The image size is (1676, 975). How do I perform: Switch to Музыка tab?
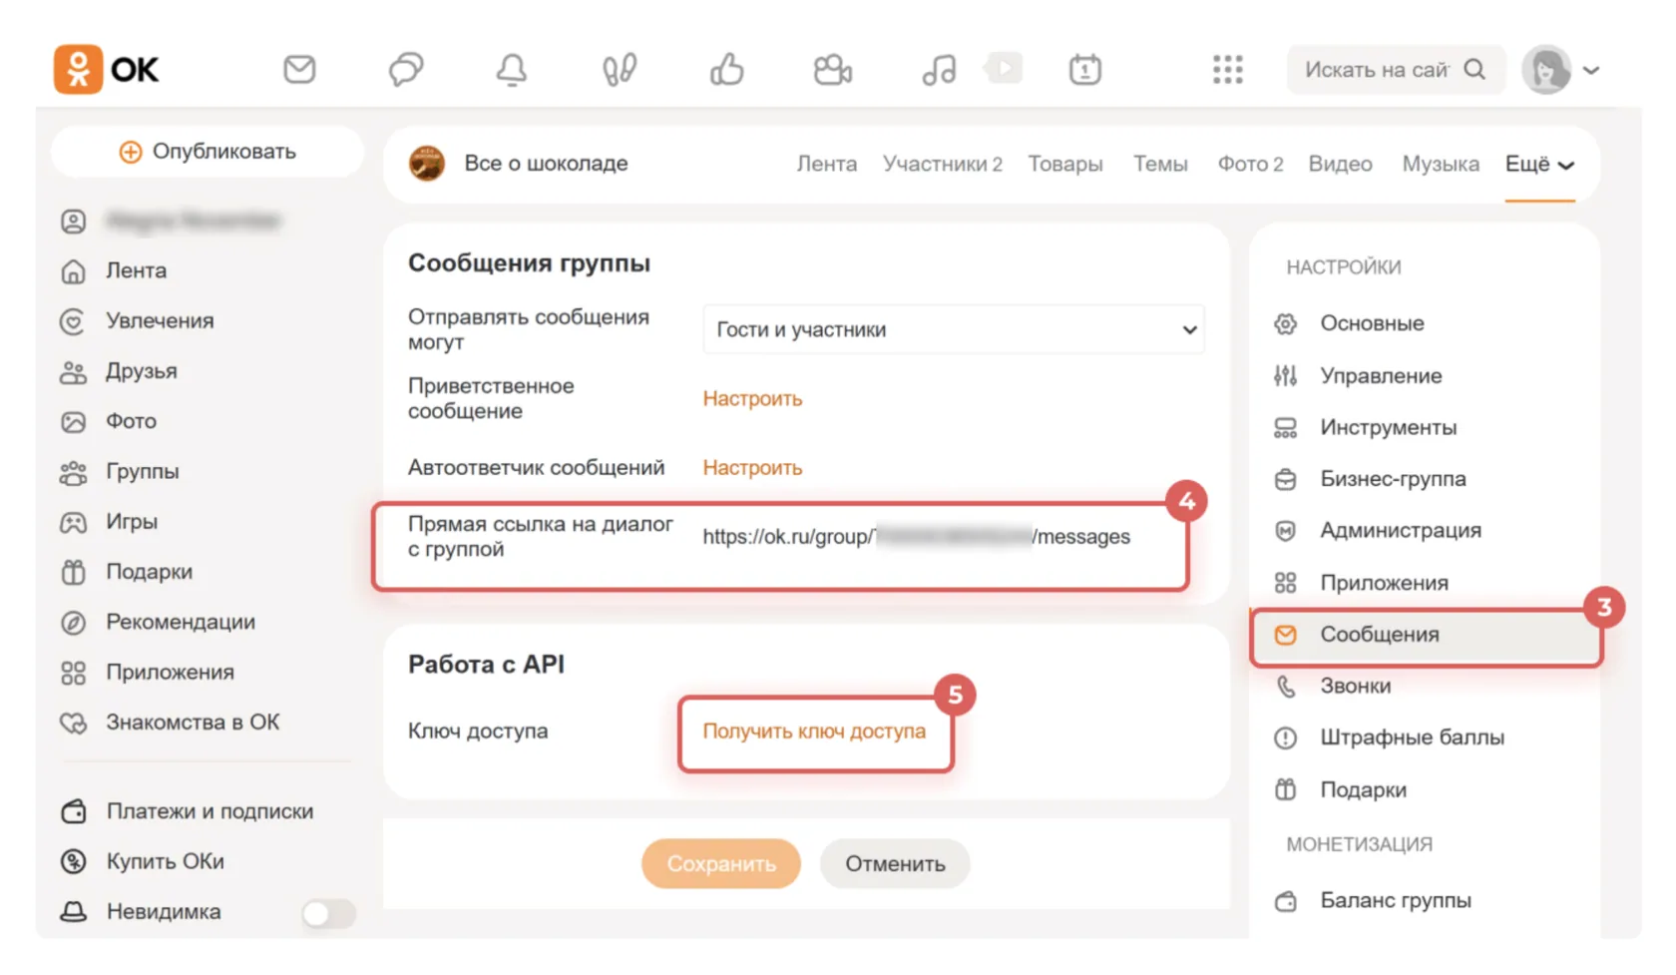[1441, 164]
